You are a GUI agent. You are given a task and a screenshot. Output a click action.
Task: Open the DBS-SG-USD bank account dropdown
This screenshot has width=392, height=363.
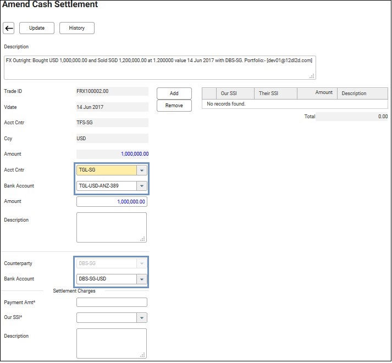point(142,279)
